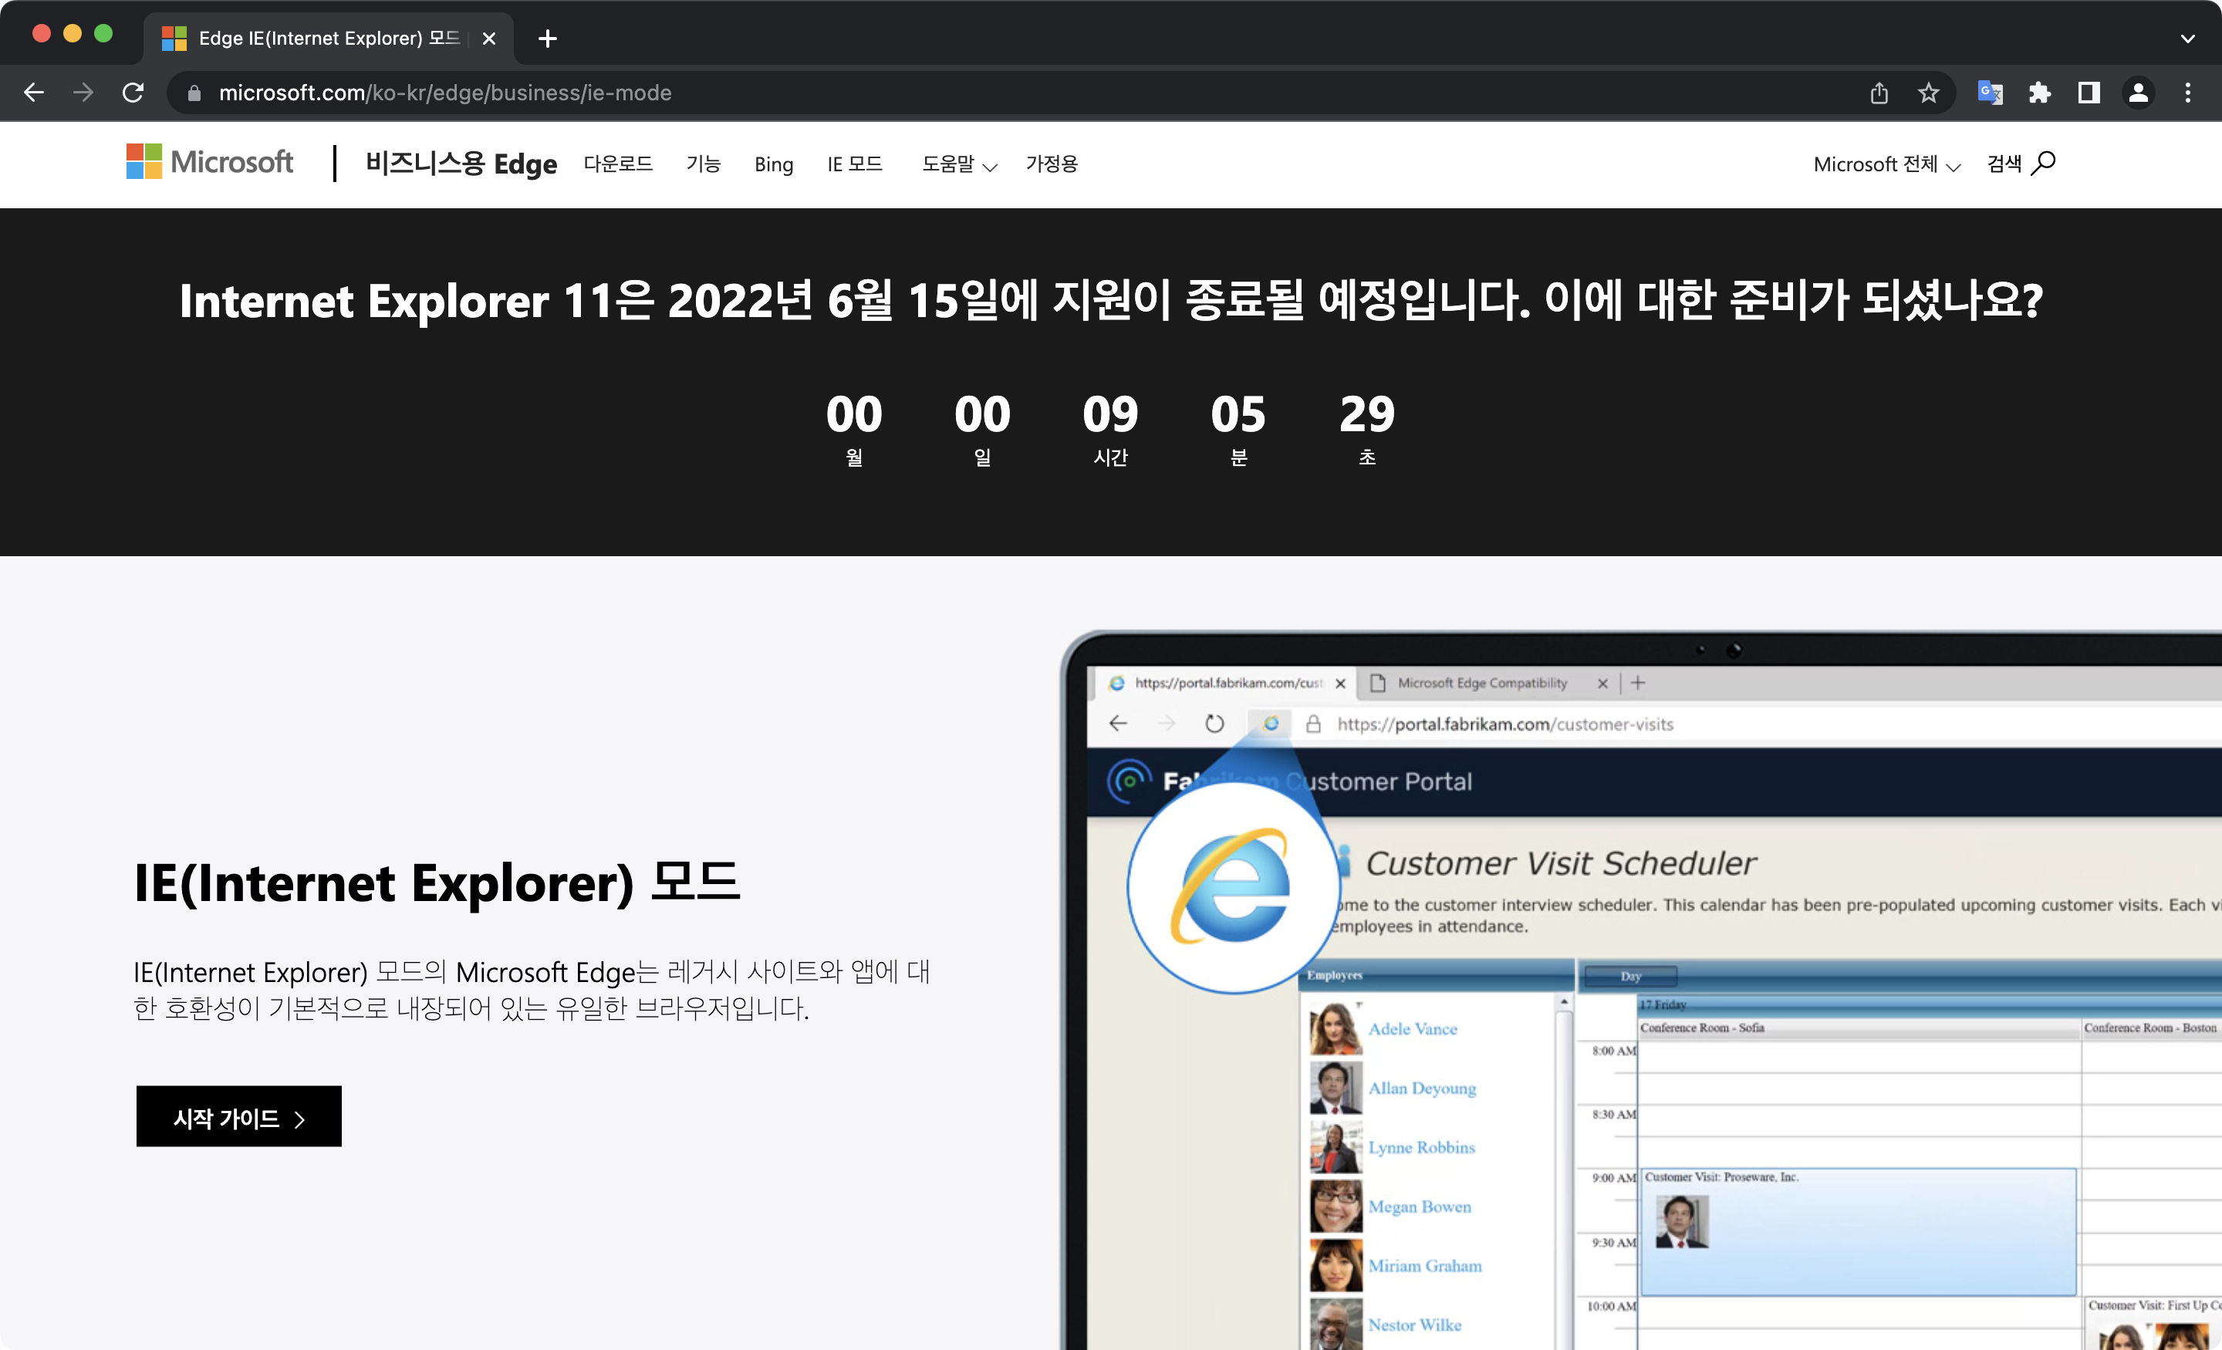Screen dimensions: 2222x1350
Task: Open the Bing navigation link
Action: (x=773, y=164)
